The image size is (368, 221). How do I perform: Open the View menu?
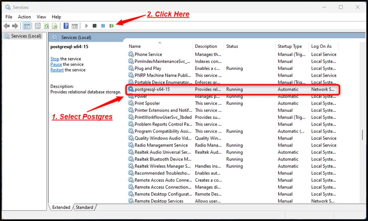point(42,17)
